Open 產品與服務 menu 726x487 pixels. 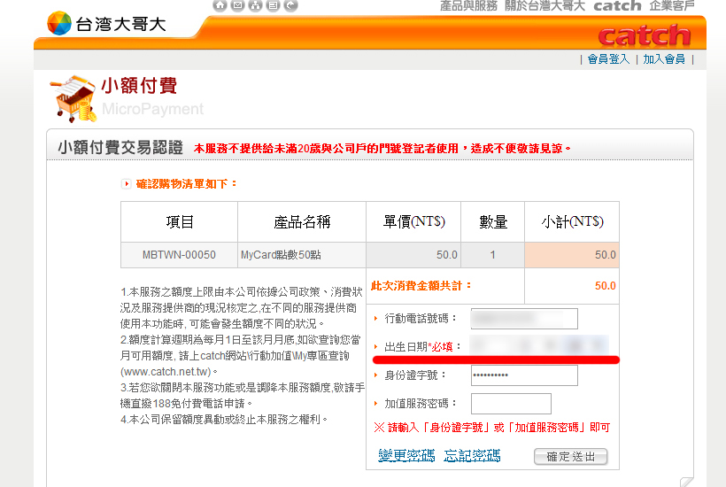click(468, 6)
